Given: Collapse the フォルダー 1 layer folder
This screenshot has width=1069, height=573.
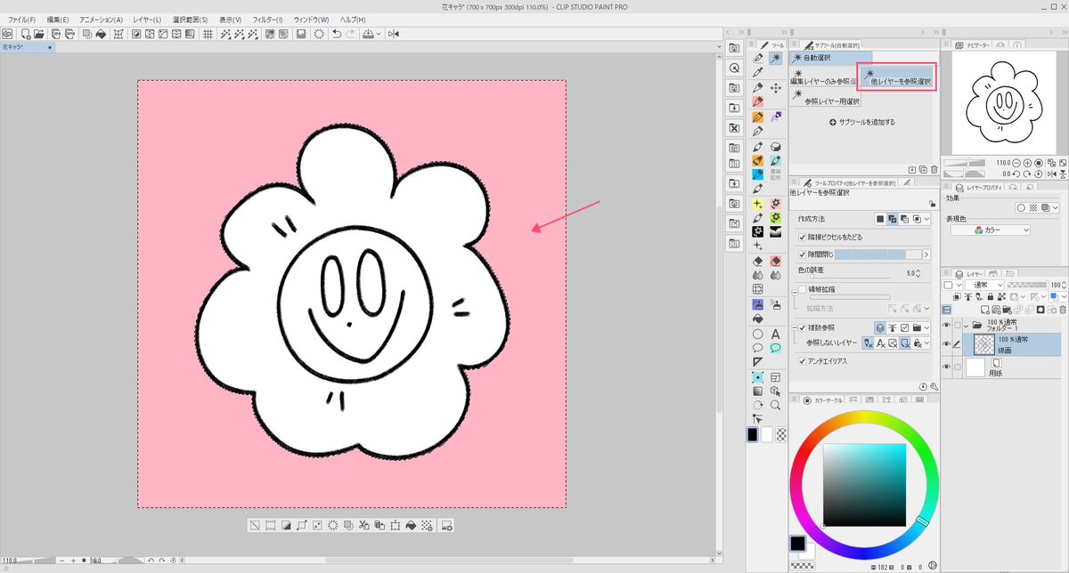Looking at the screenshot, I should (x=966, y=326).
